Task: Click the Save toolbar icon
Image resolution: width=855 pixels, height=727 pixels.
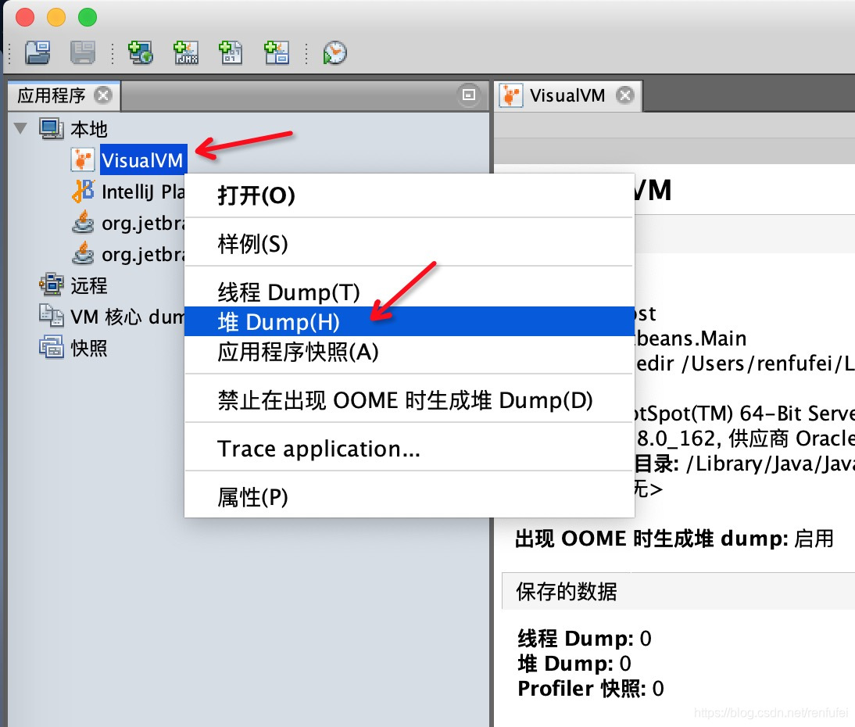Action: pos(83,52)
